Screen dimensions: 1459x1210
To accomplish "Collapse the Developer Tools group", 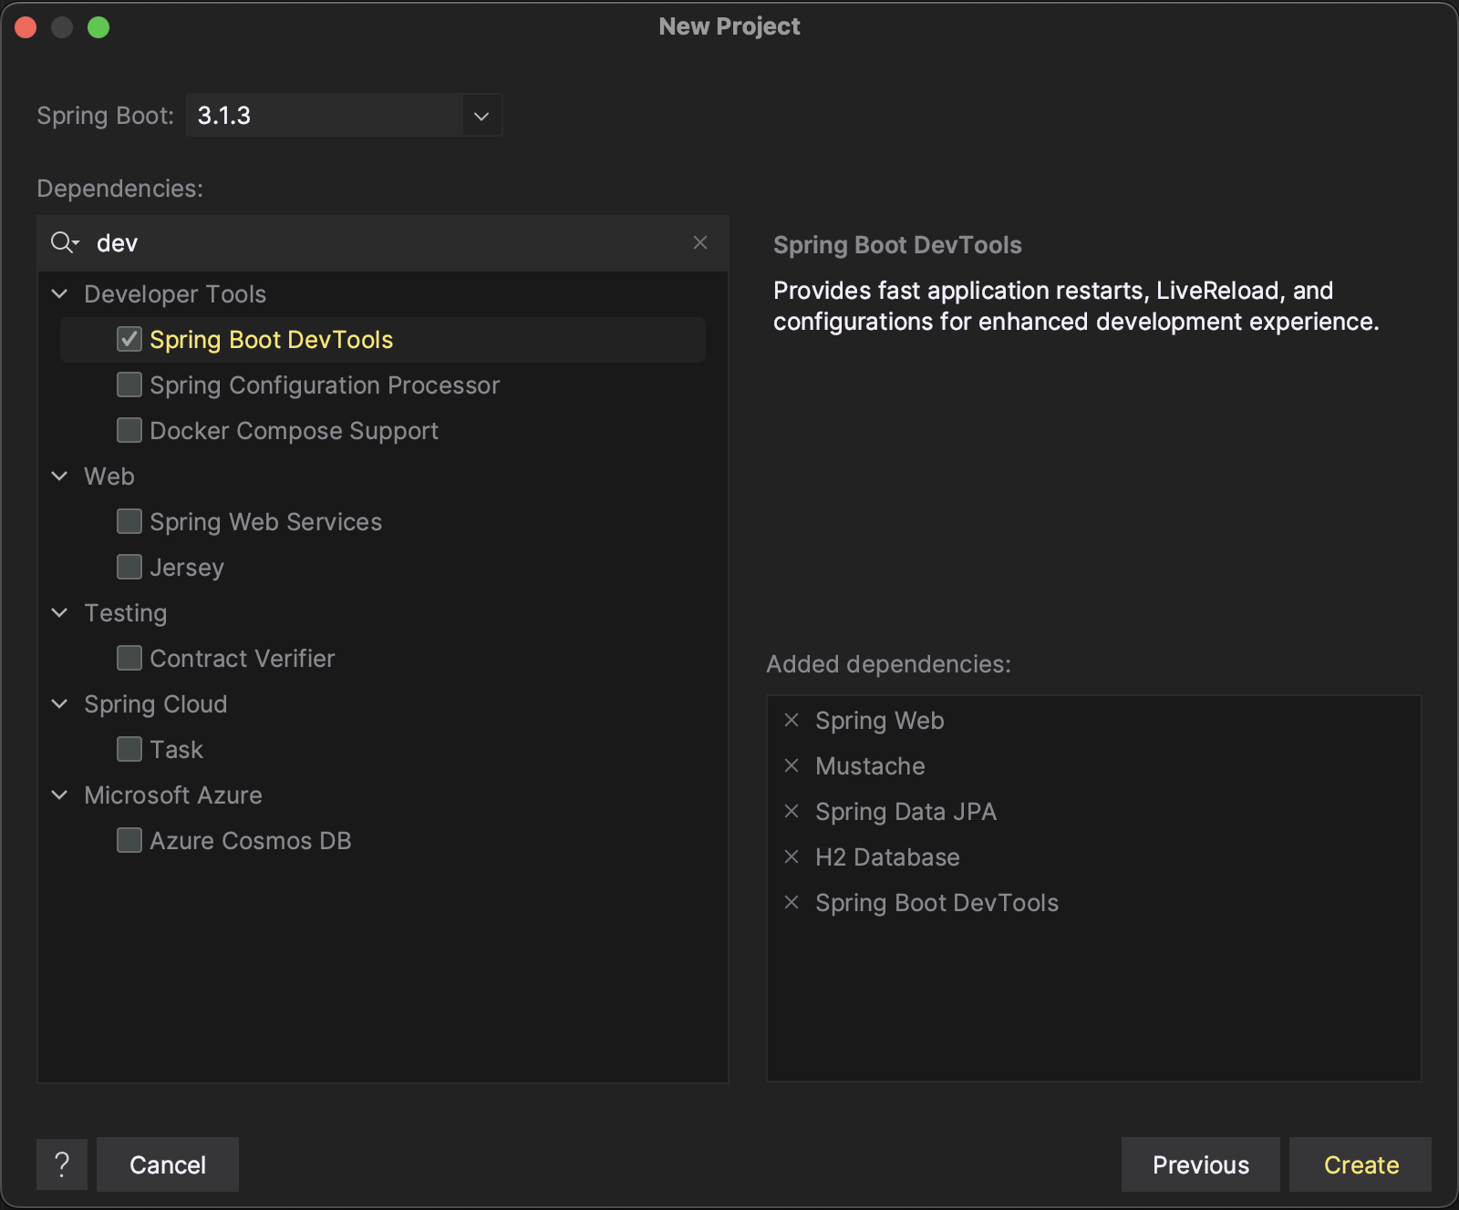I will (x=60, y=293).
